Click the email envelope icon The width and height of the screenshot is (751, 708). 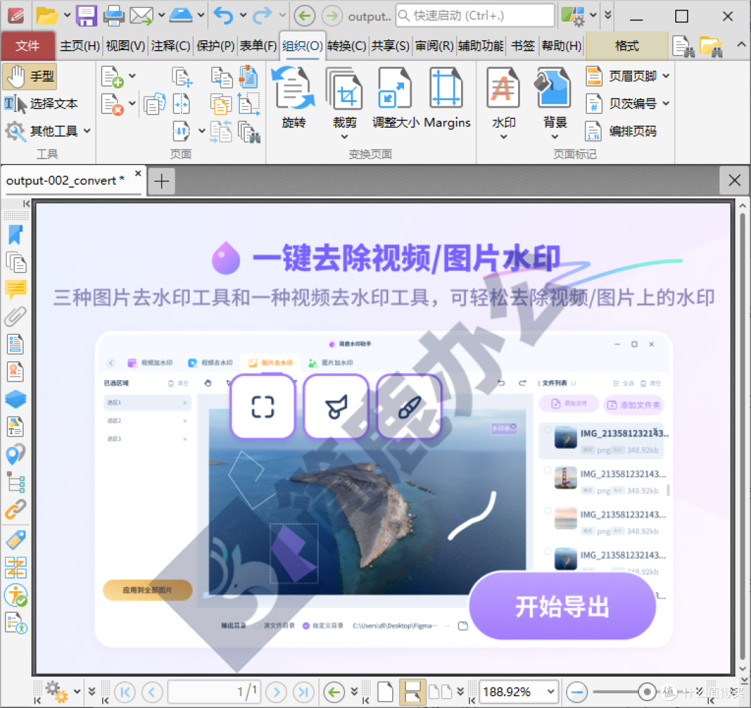coord(141,16)
